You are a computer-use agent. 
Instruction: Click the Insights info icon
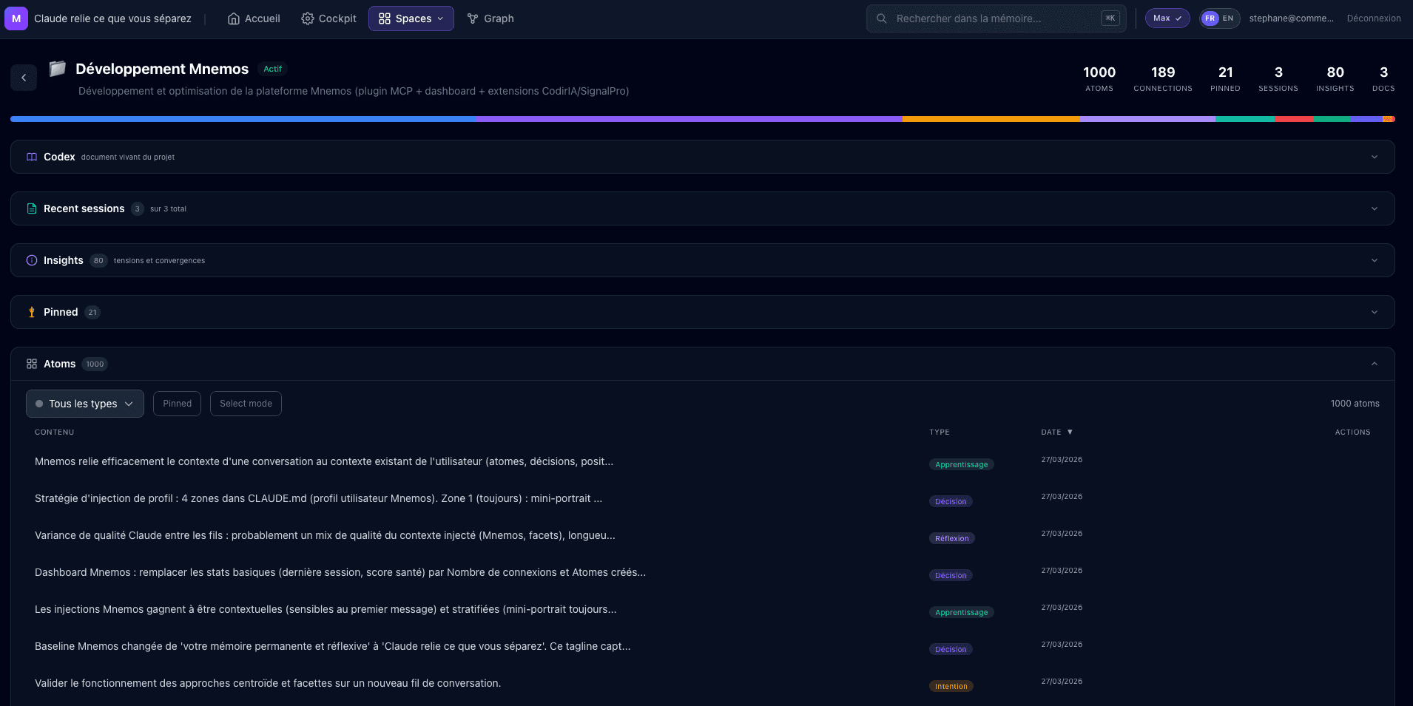[x=32, y=260]
